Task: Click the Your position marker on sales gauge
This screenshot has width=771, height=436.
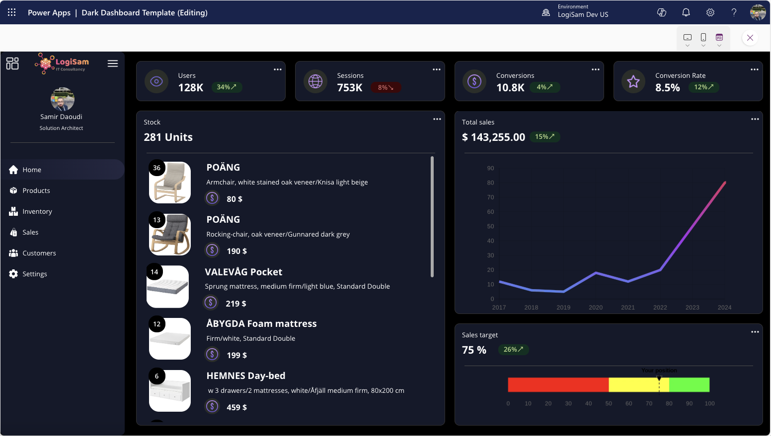Action: tap(659, 378)
